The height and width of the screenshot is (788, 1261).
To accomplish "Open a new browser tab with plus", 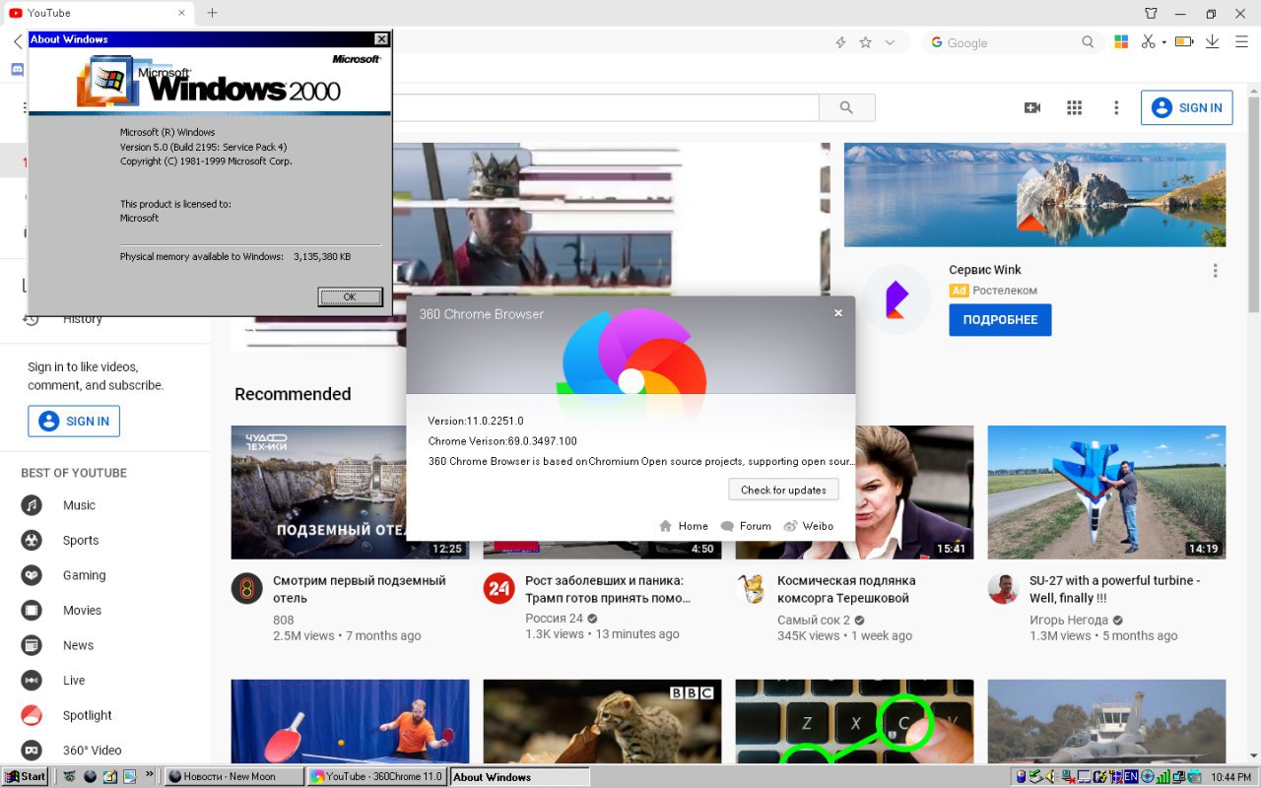I will click(212, 13).
